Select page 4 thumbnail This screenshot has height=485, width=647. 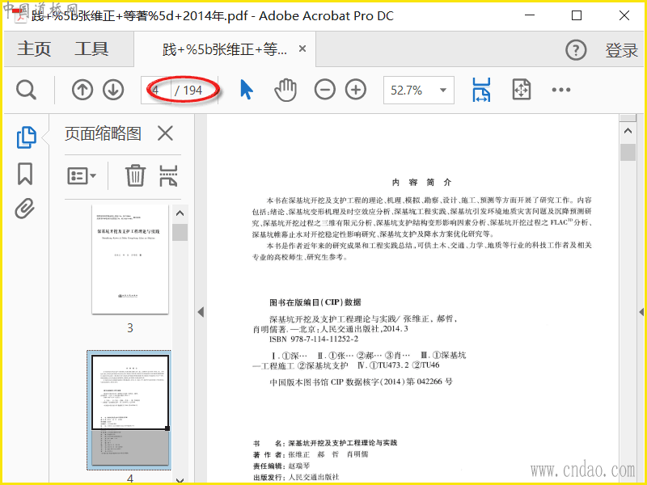click(129, 410)
